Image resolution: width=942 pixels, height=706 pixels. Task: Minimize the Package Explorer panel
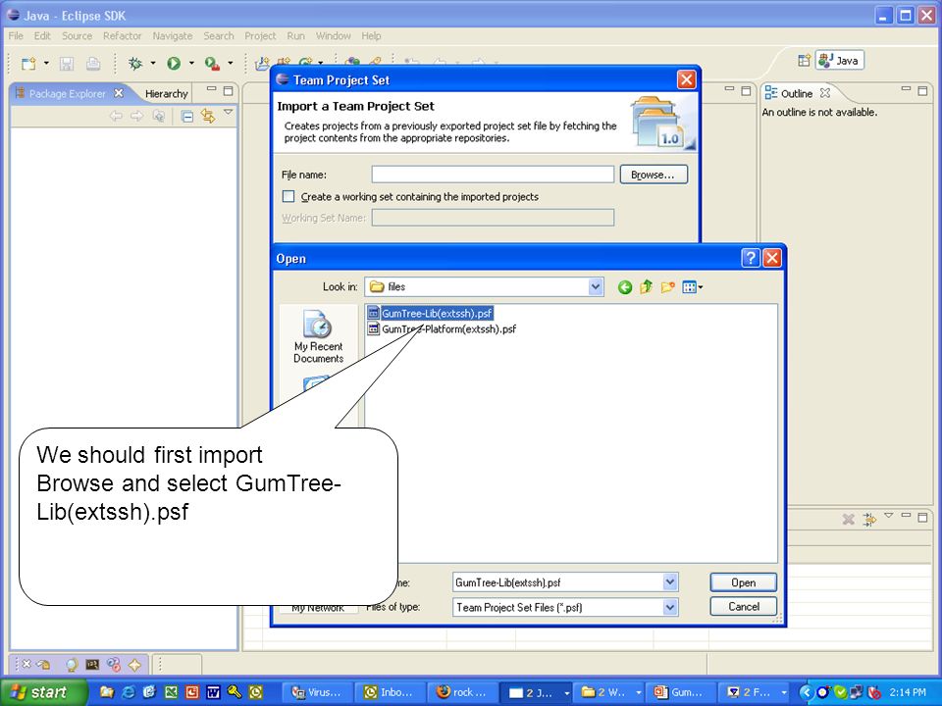point(212,90)
